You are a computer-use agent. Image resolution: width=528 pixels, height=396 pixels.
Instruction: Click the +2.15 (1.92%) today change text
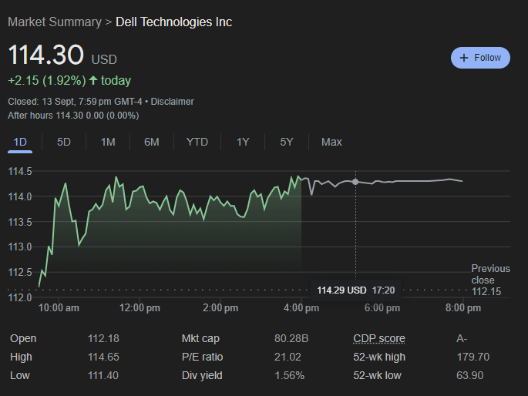(69, 81)
